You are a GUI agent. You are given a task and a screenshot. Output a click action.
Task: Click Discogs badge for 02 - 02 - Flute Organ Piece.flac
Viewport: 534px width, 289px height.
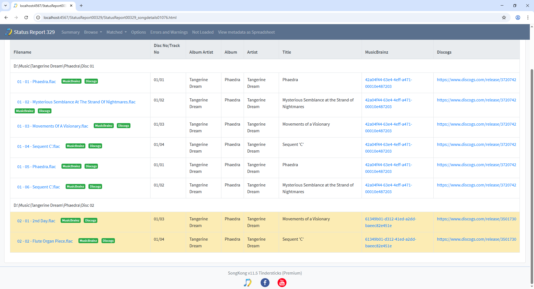(x=108, y=241)
